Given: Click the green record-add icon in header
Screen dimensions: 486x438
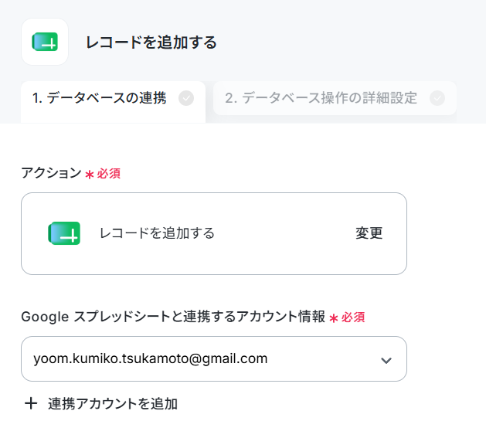Looking at the screenshot, I should click(x=45, y=42).
